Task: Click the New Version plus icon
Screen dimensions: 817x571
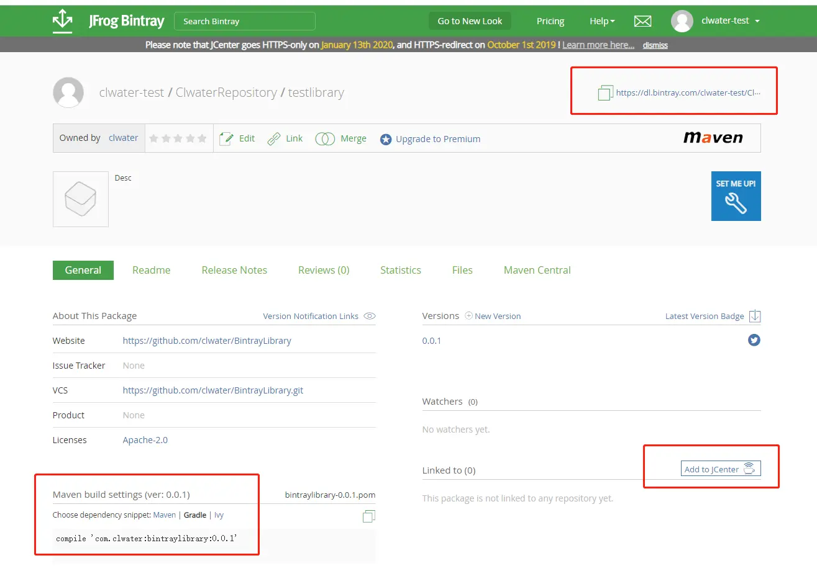Action: pyautogui.click(x=469, y=316)
